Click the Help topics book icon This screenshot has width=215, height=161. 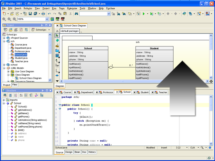(x=184, y=14)
